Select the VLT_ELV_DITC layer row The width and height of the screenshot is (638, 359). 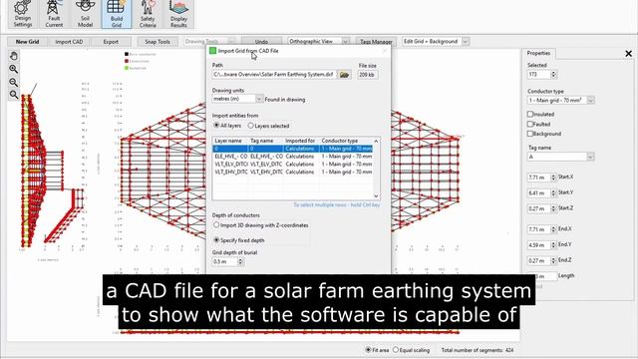point(292,164)
